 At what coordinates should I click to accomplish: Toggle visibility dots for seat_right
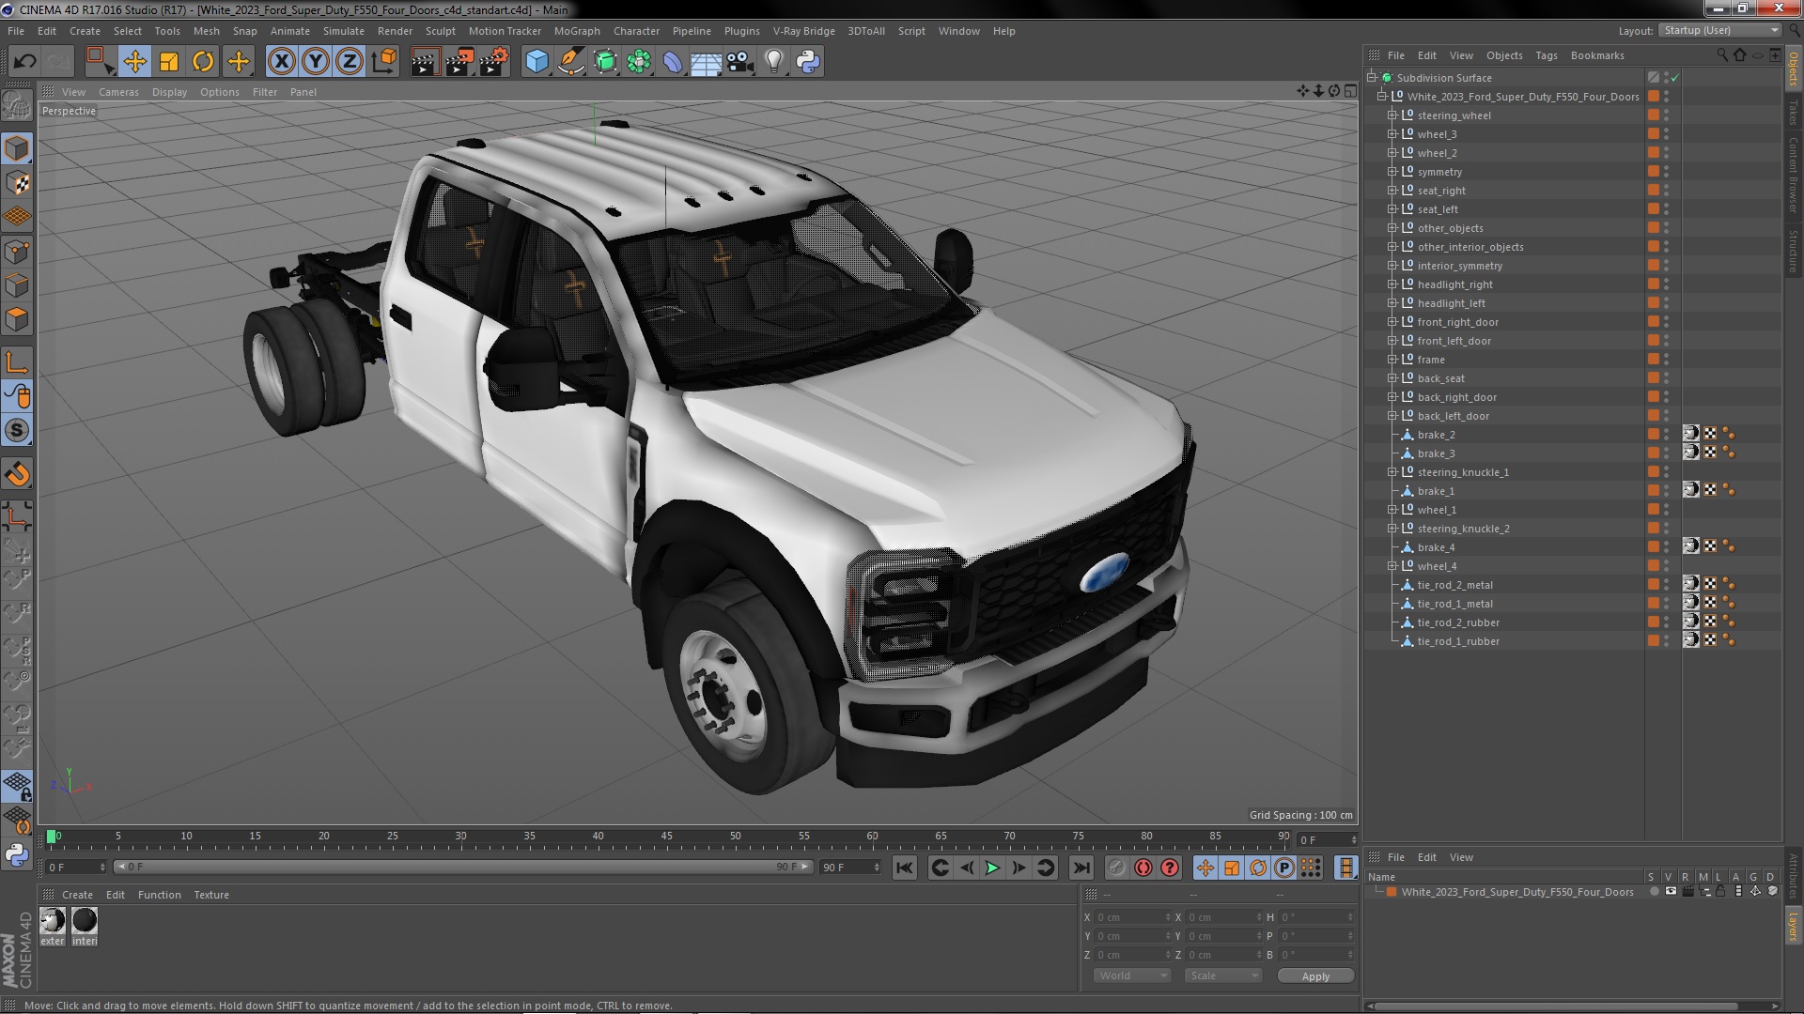click(x=1667, y=191)
